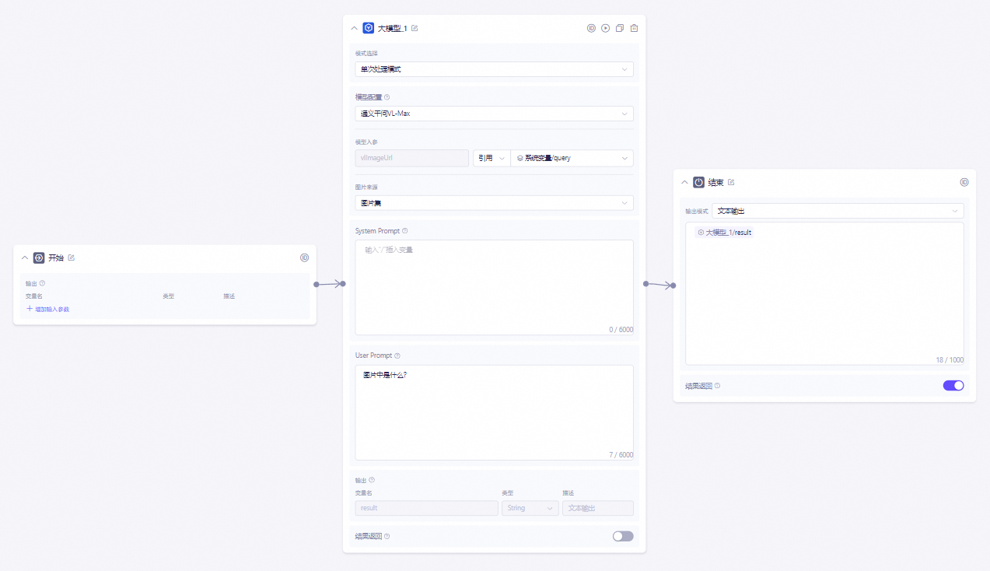The width and height of the screenshot is (990, 571).
Task: Click the 7 / 6000 character counter
Action: [621, 455]
